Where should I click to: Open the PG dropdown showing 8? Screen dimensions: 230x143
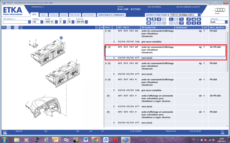tap(64, 22)
